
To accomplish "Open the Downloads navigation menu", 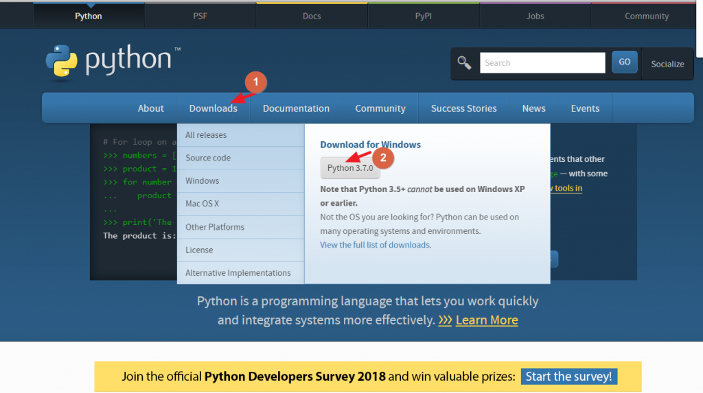I will (214, 108).
